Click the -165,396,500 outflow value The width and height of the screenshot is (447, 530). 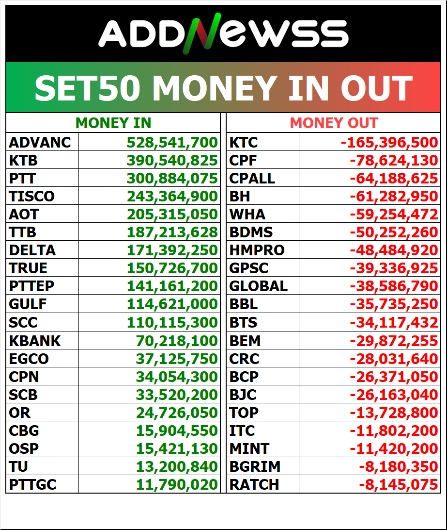(x=389, y=142)
